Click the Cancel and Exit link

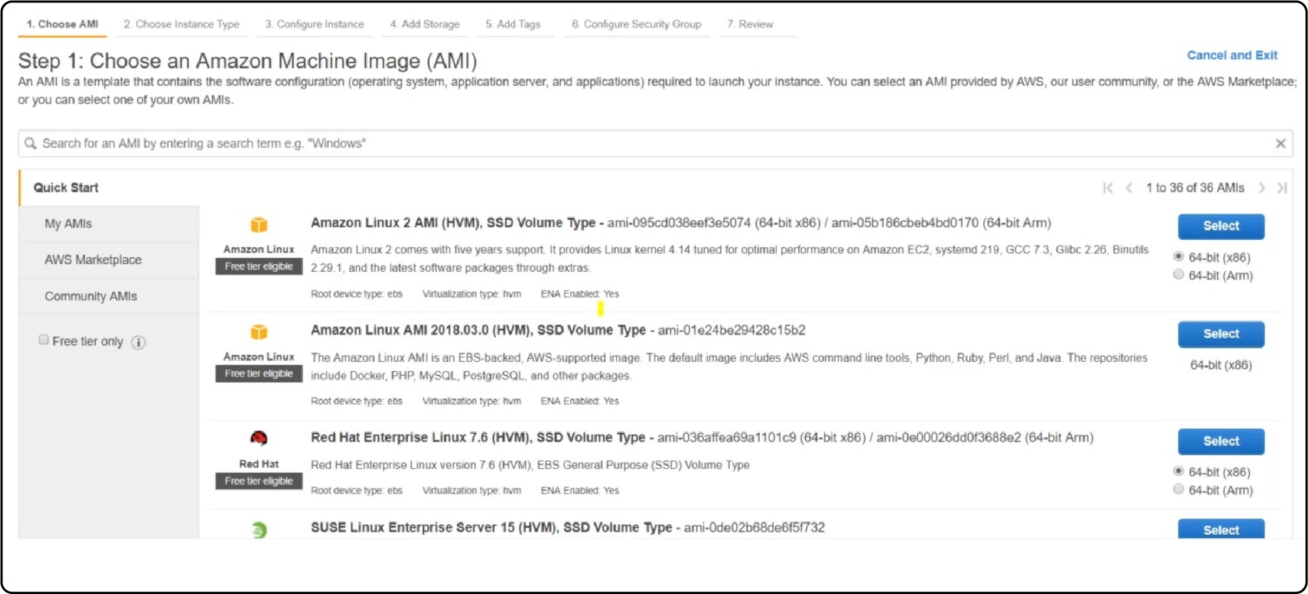click(1232, 55)
